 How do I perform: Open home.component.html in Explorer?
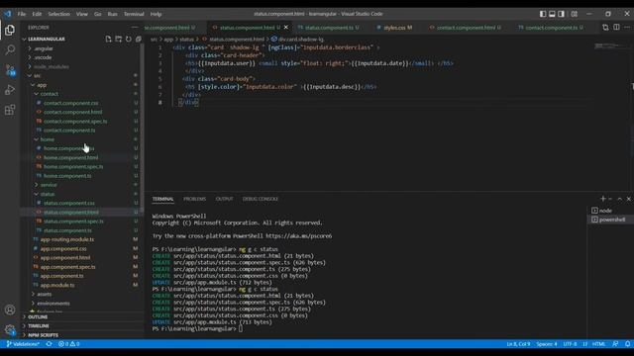[x=70, y=157]
